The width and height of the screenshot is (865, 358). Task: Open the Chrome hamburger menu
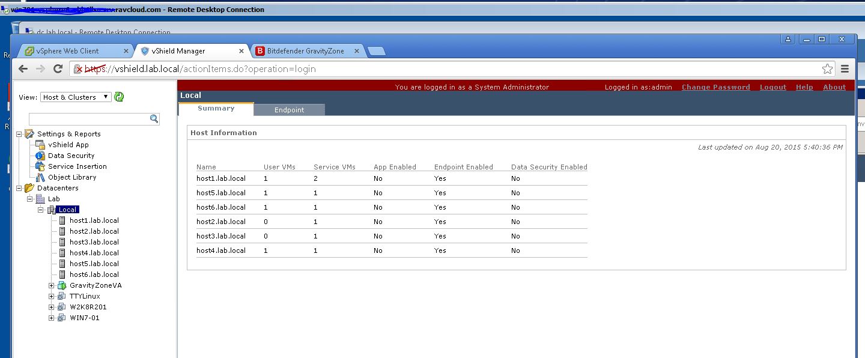pyautogui.click(x=845, y=69)
